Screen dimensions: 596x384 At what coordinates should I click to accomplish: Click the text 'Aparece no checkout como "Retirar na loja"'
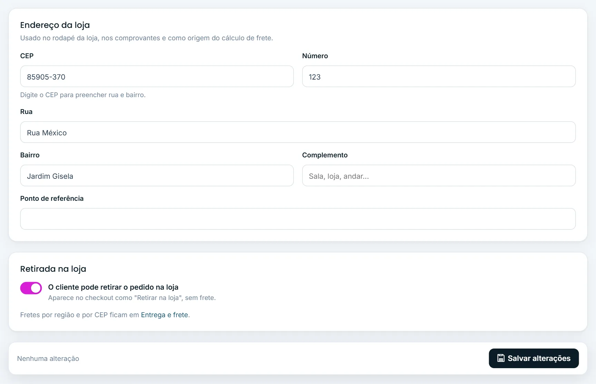115,298
